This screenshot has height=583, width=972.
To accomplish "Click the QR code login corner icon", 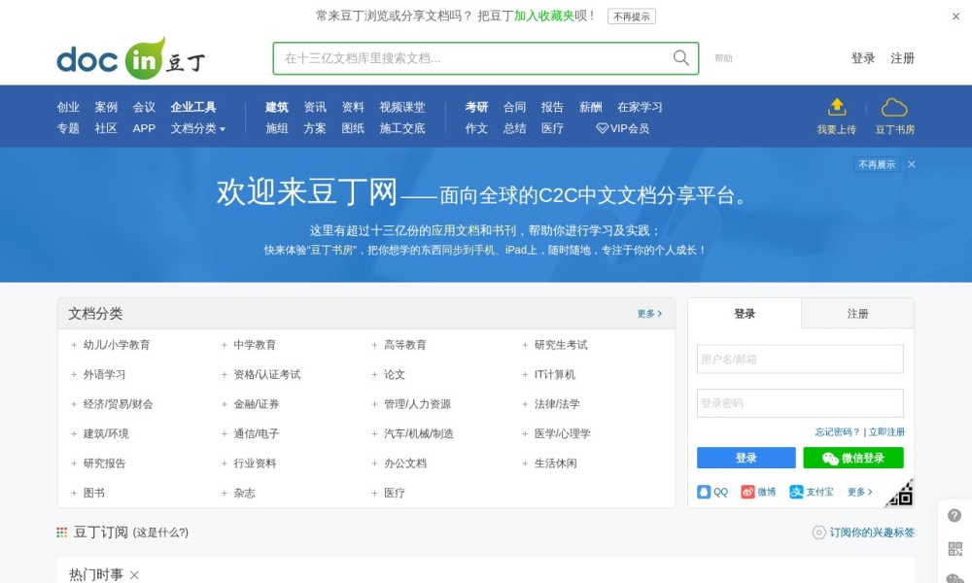I will point(900,494).
